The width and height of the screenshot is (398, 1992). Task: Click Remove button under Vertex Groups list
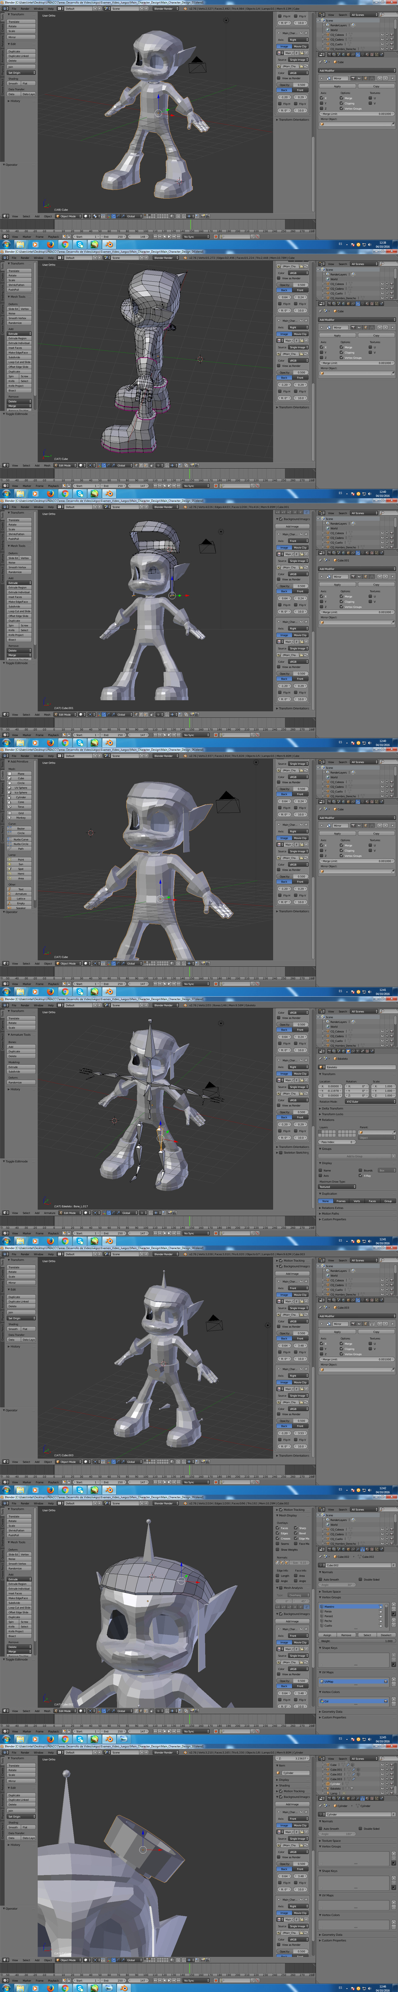[346, 1635]
